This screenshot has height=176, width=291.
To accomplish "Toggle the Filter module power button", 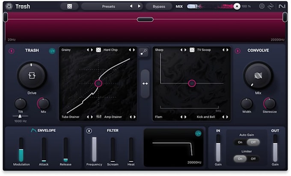I will [89, 131].
